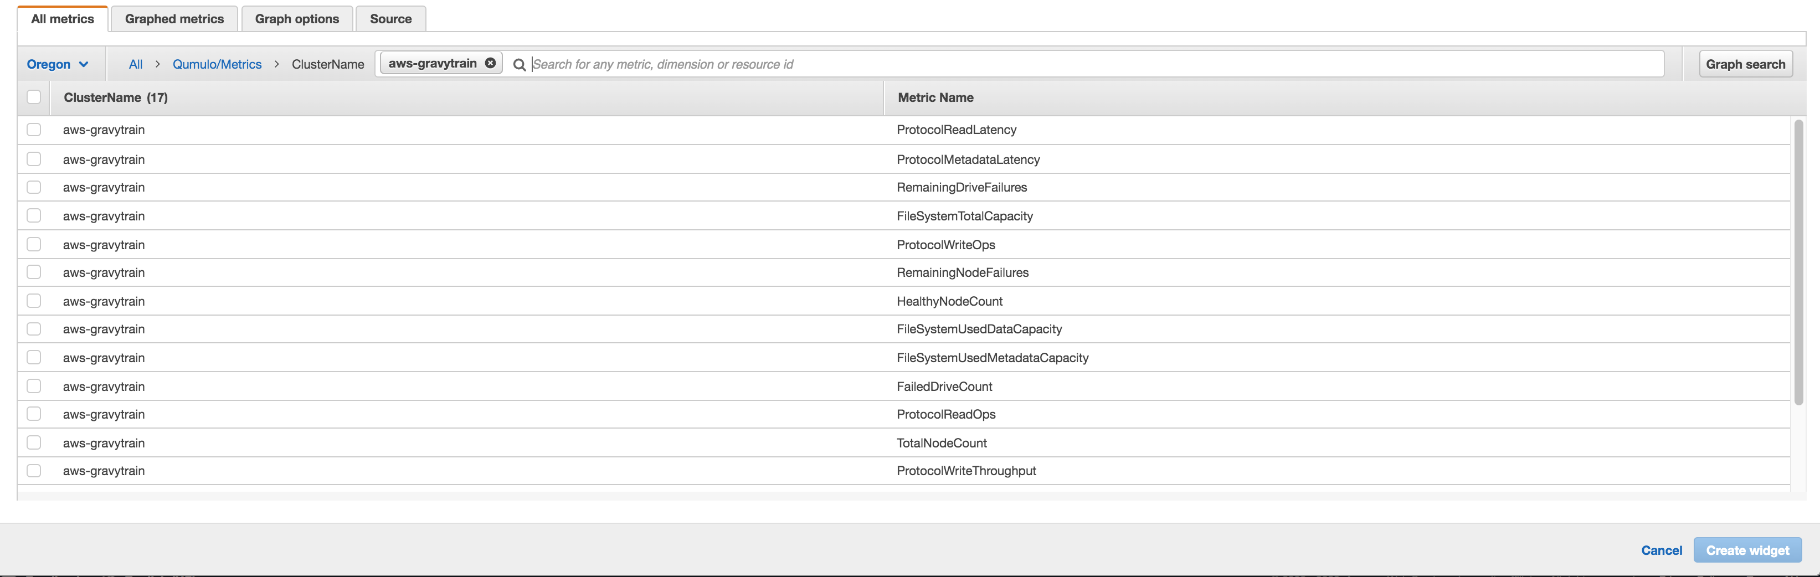Screen dimensions: 1820x577
Task: Click the All breadcrumb link
Action: click(135, 64)
